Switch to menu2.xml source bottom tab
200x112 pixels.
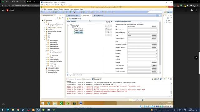tap(78, 75)
